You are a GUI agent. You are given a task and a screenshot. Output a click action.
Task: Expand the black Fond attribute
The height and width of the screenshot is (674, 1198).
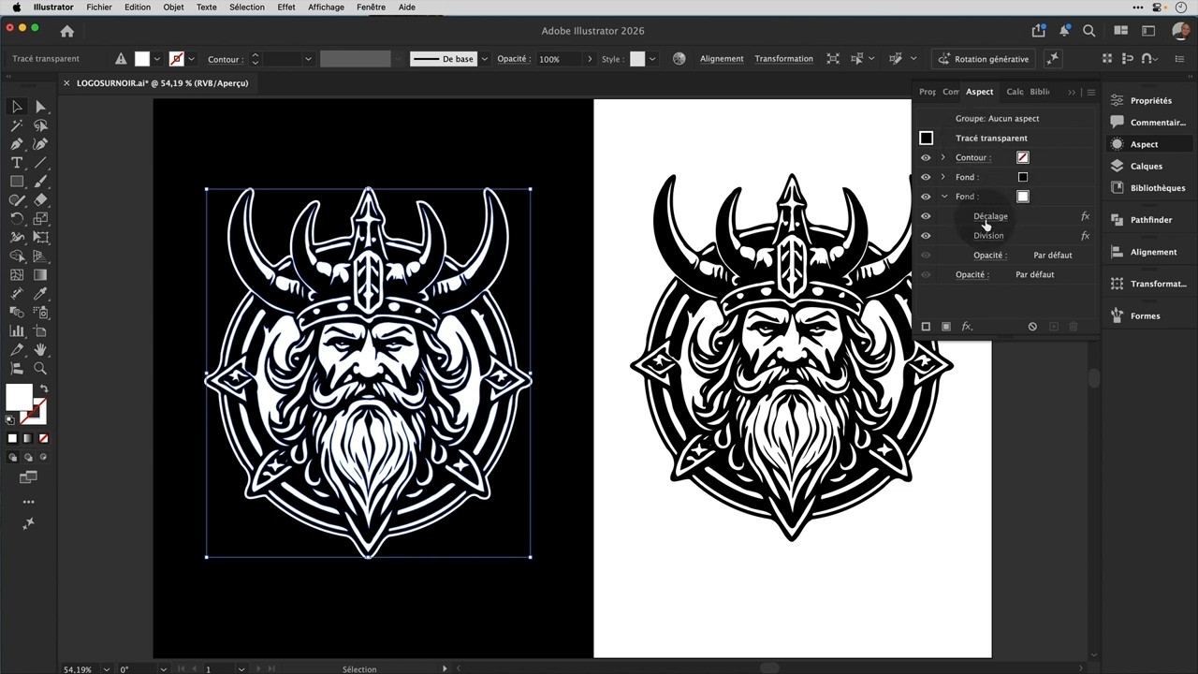[x=943, y=177]
